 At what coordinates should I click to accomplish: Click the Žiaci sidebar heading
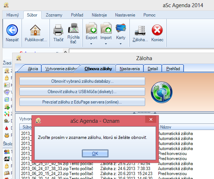7,63
